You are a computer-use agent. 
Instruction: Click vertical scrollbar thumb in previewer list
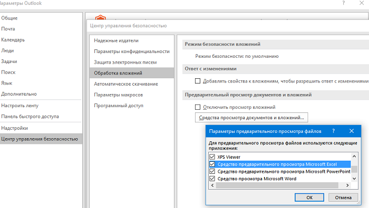pyautogui.click(x=354, y=169)
